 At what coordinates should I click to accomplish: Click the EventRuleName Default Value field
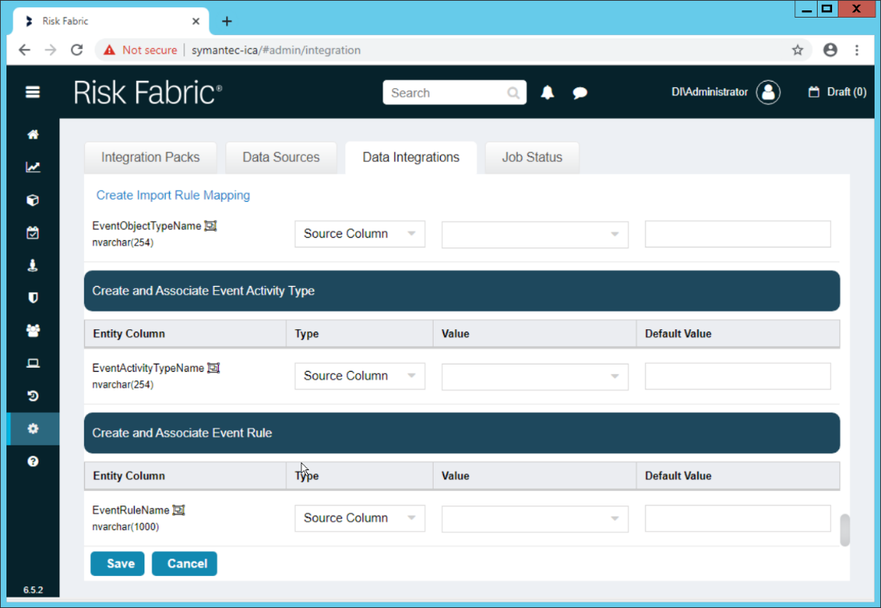(x=738, y=518)
